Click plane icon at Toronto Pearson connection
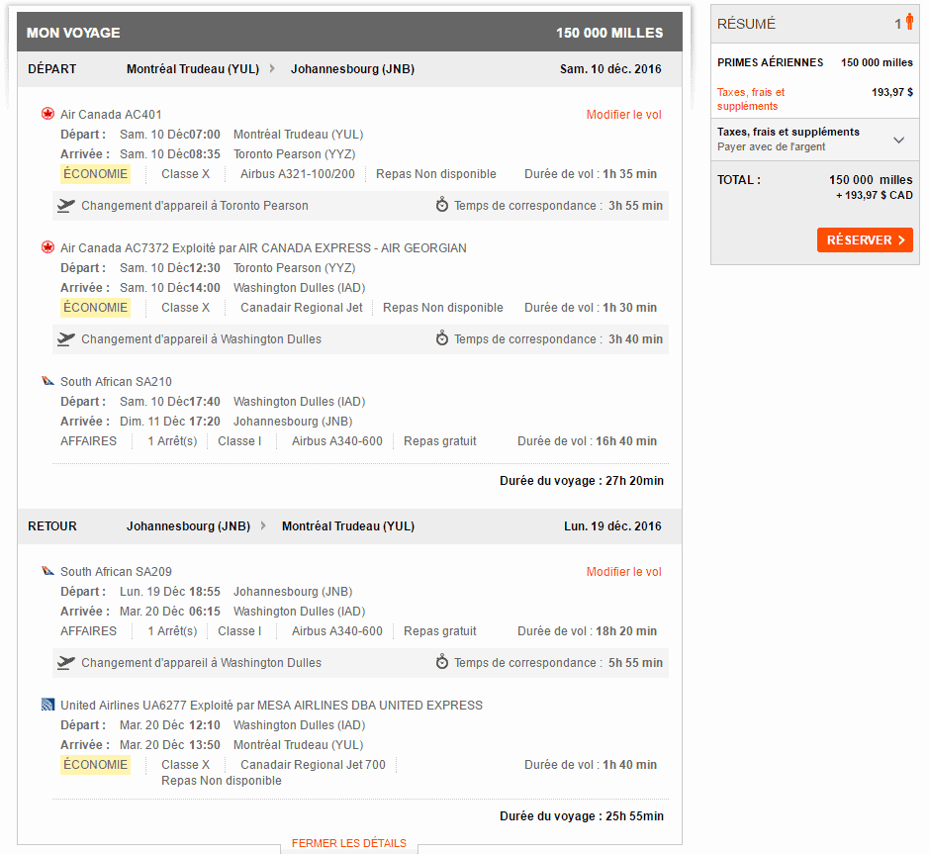 coord(66,206)
